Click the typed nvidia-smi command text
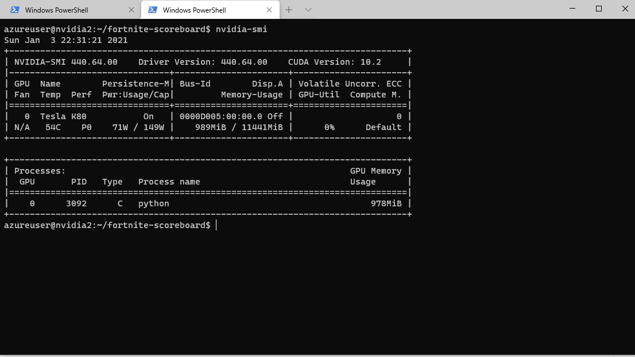Image resolution: width=635 pixels, height=357 pixels. 241,29
